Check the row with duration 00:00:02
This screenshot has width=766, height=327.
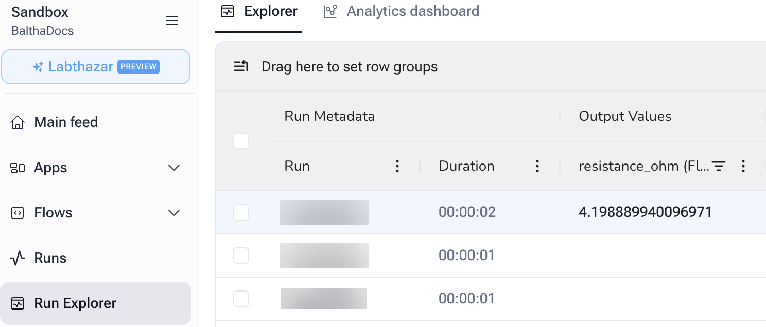(x=241, y=212)
